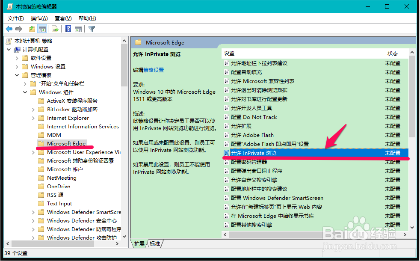
Task: Switch to the 扩展 tab
Action: coord(139,243)
